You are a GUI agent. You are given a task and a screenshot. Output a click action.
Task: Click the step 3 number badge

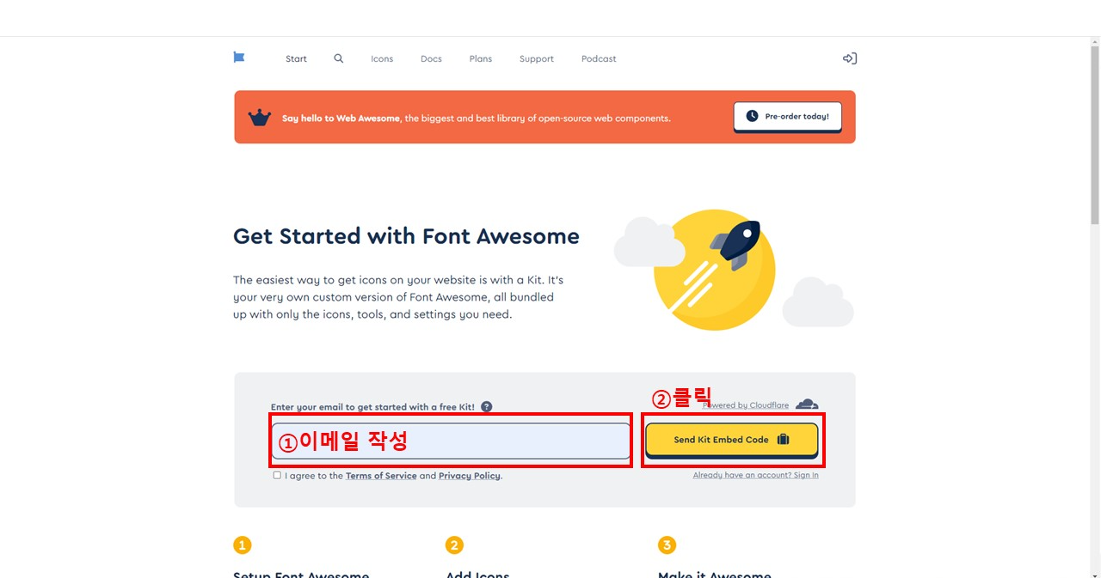667,545
